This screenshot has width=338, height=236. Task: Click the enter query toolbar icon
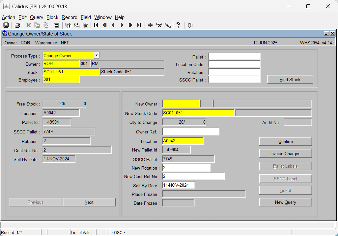coord(68,25)
